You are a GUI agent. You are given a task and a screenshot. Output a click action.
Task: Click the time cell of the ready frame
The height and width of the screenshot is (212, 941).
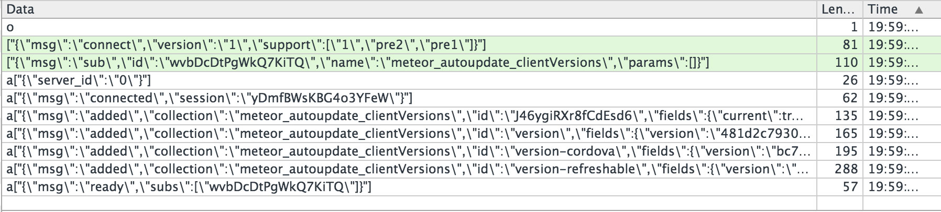902,187
